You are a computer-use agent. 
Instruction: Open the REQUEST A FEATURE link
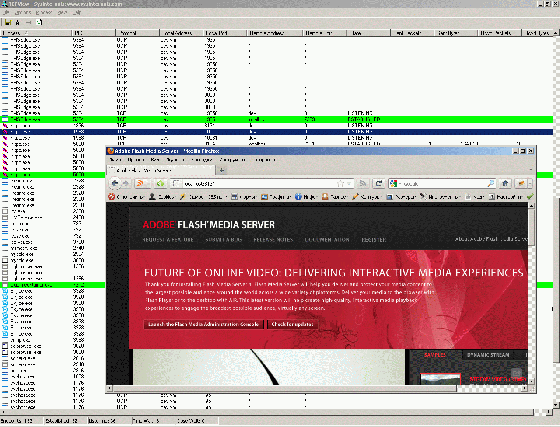click(168, 240)
